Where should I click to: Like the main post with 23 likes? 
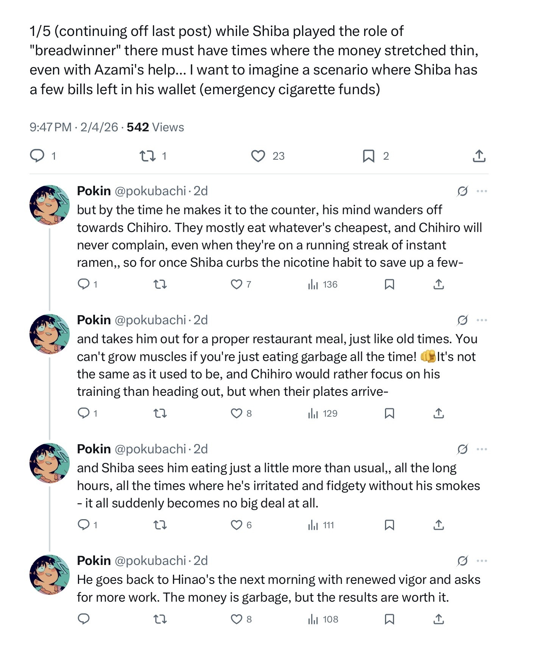click(x=258, y=156)
